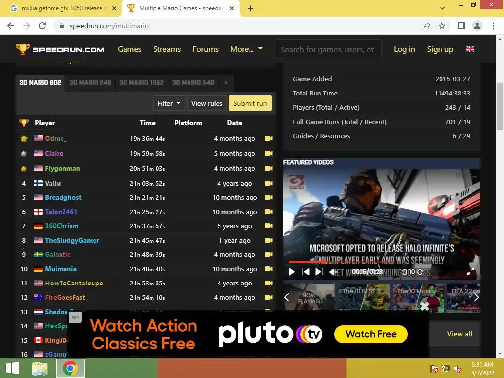Open Chrome profile avatar menu
Image resolution: width=504 pixels, height=378 pixels.
pos(477,26)
